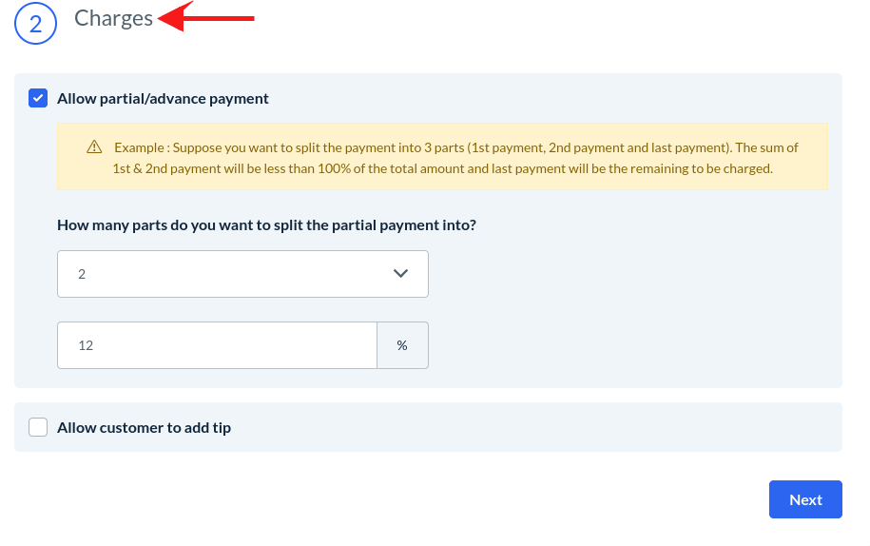
Task: Open the split parts dropdown
Action: 242,274
